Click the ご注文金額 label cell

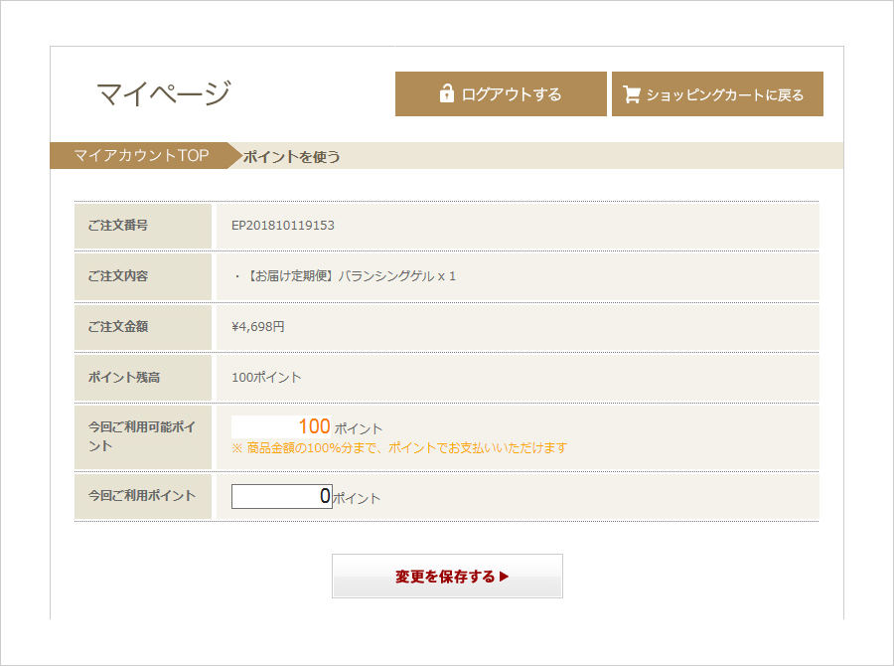143,327
